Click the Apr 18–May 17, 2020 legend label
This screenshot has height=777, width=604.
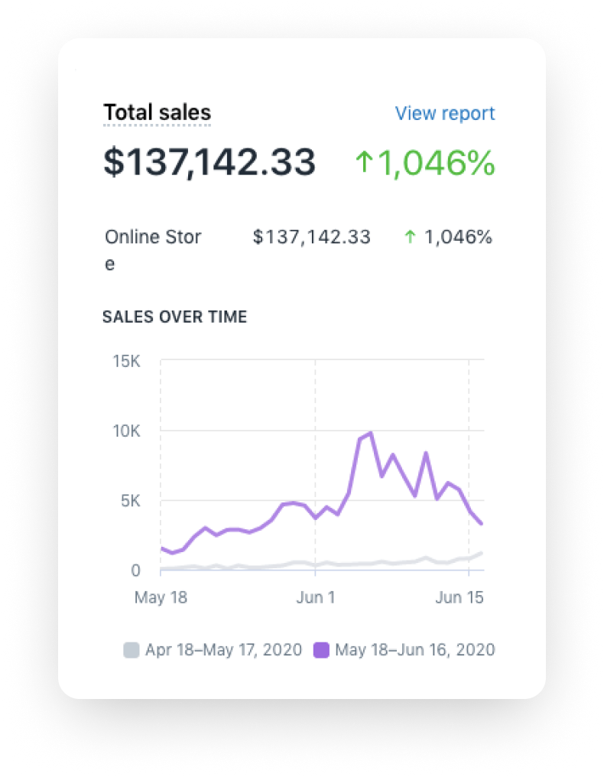point(225,650)
